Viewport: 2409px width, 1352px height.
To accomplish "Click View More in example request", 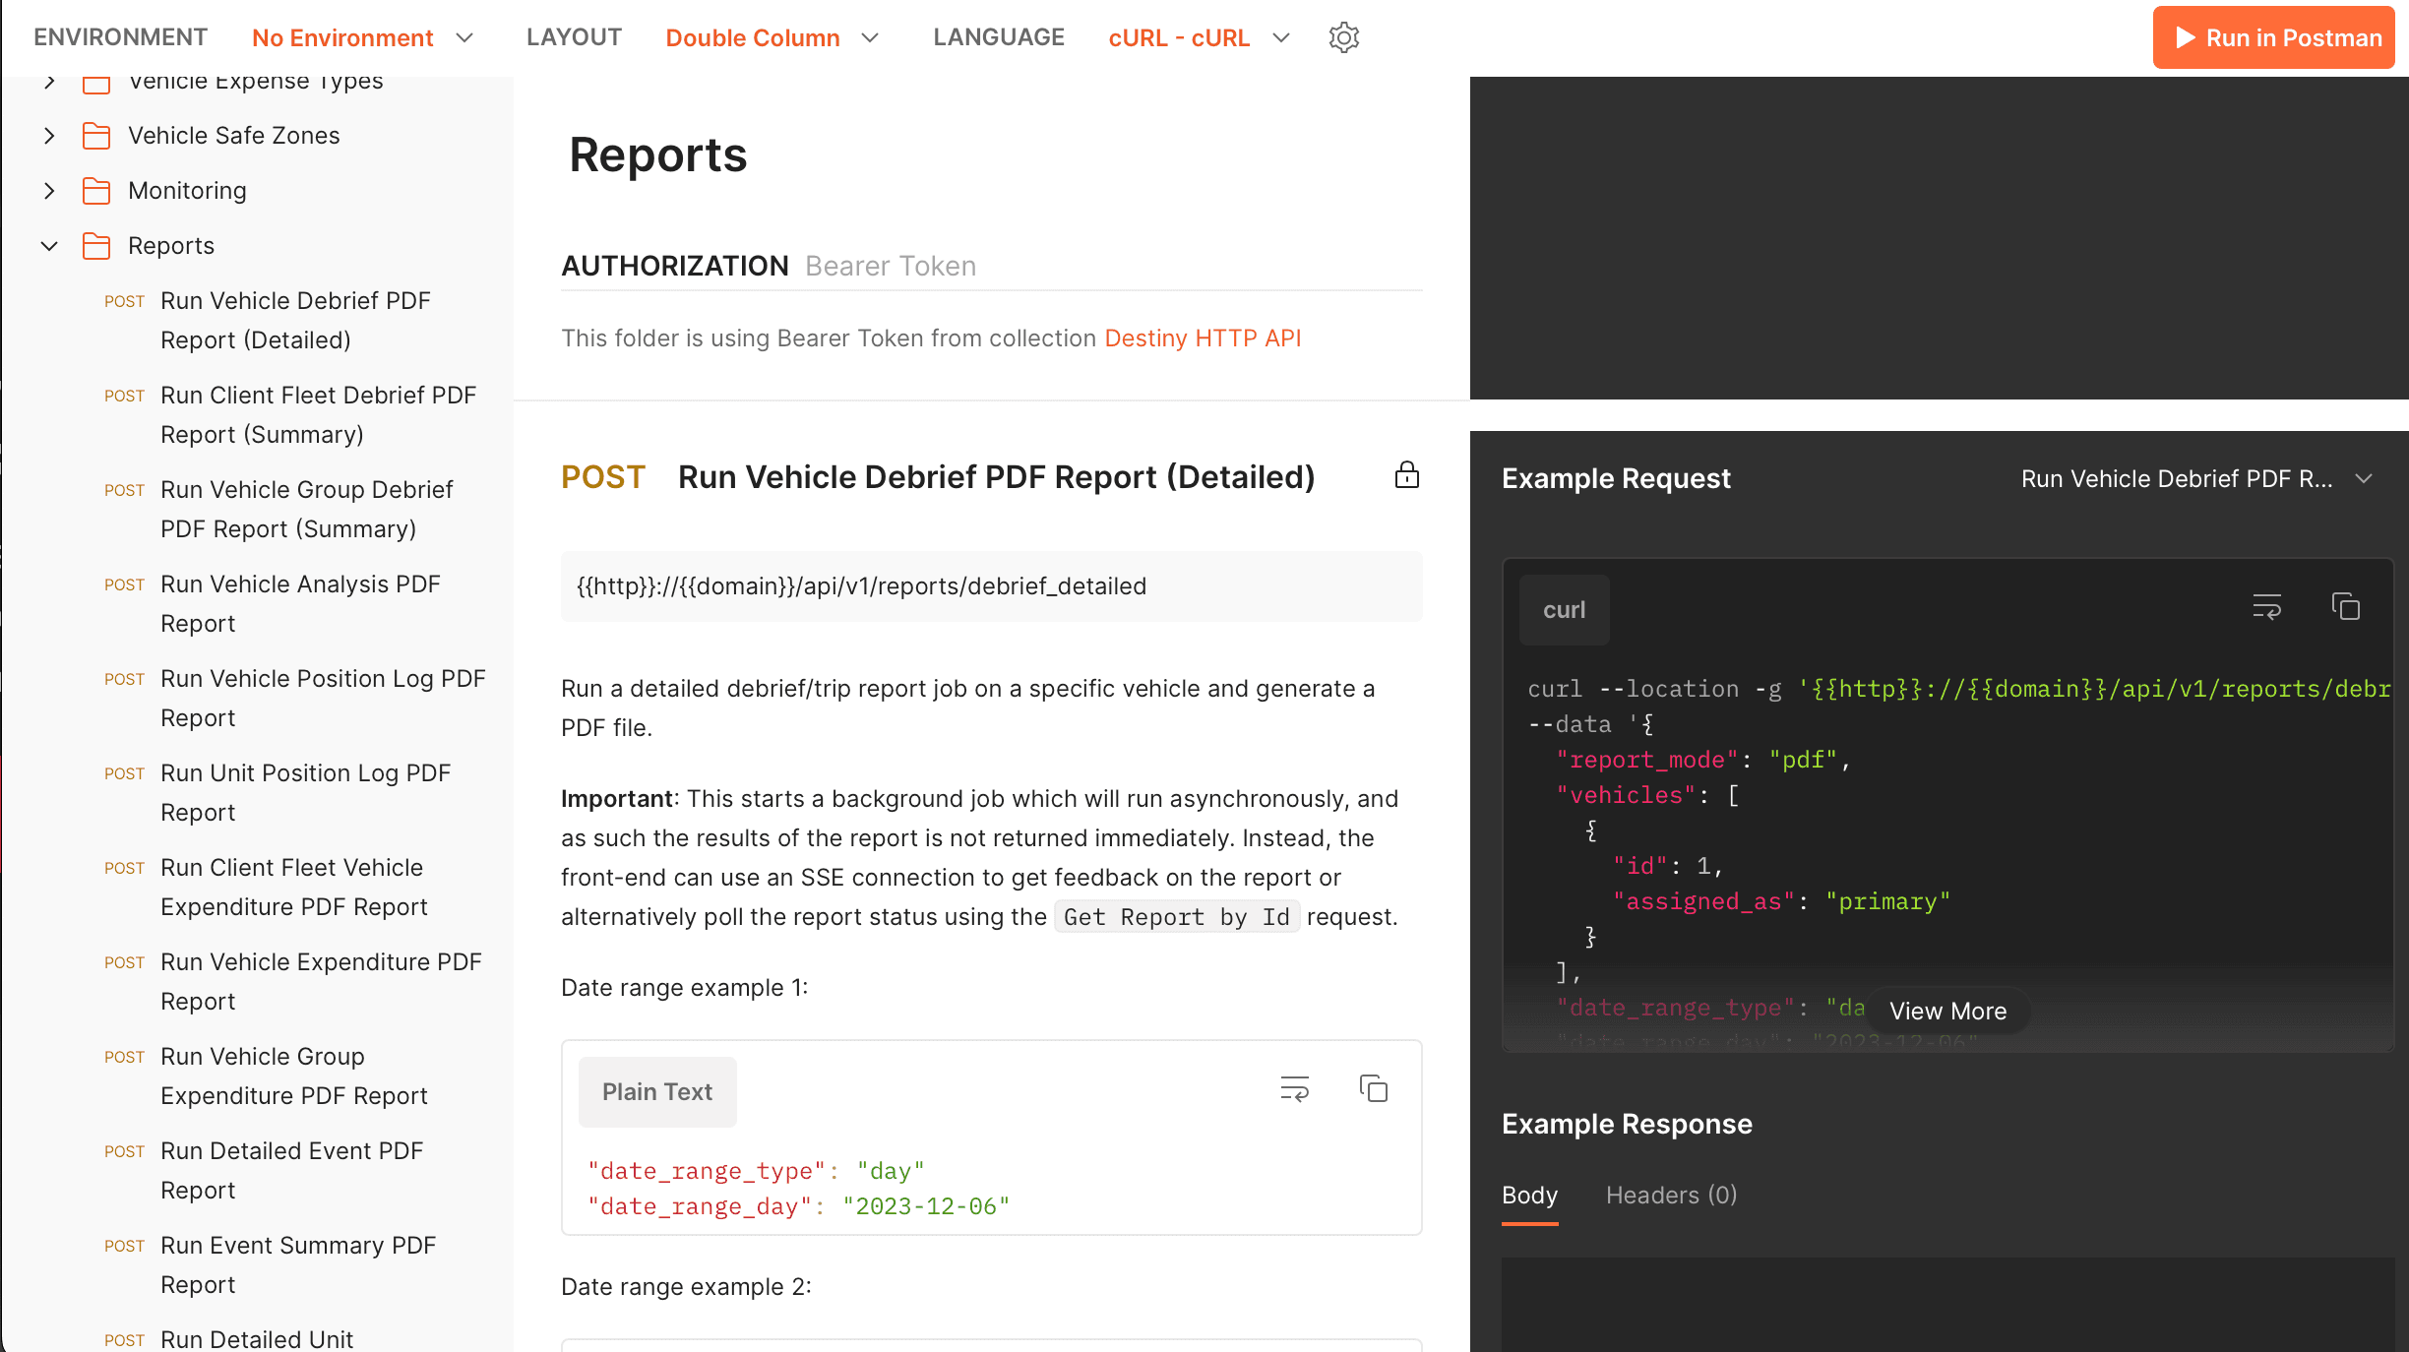I will click(1947, 1011).
